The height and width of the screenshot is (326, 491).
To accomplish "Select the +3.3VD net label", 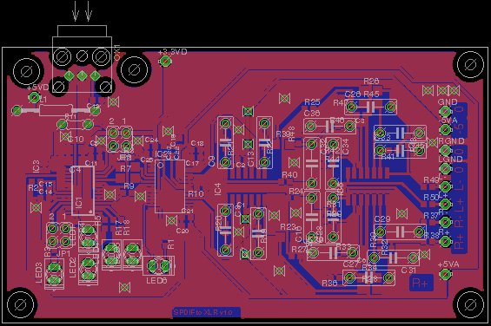I will 173,52.
